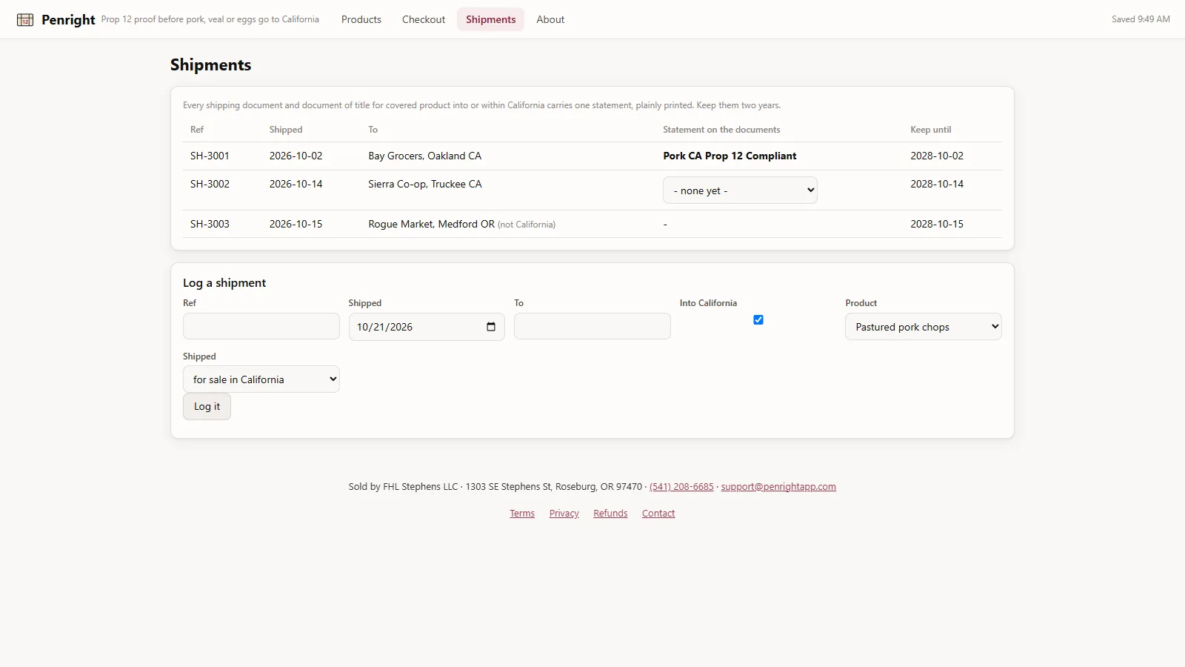Email support@penrightapp.com link
The height and width of the screenshot is (667, 1185).
point(778,487)
